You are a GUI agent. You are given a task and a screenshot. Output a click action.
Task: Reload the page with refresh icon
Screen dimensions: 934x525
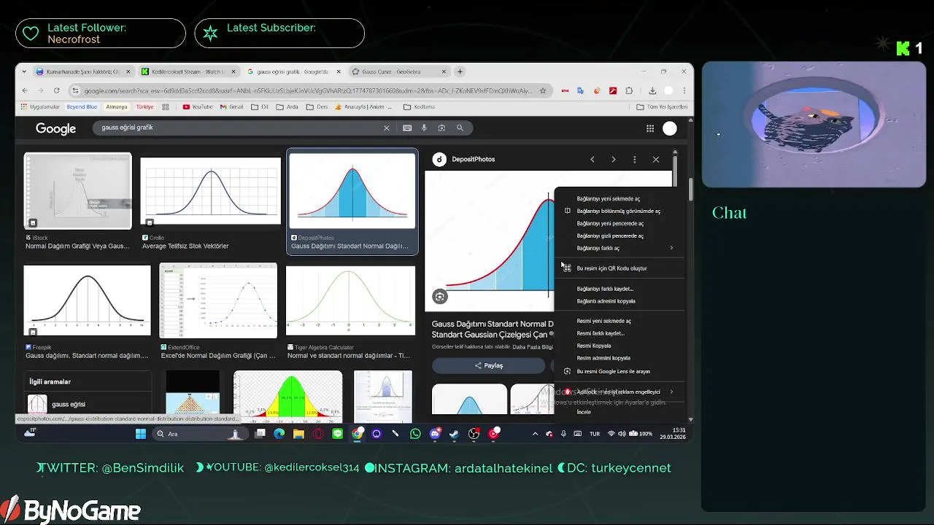pos(56,90)
